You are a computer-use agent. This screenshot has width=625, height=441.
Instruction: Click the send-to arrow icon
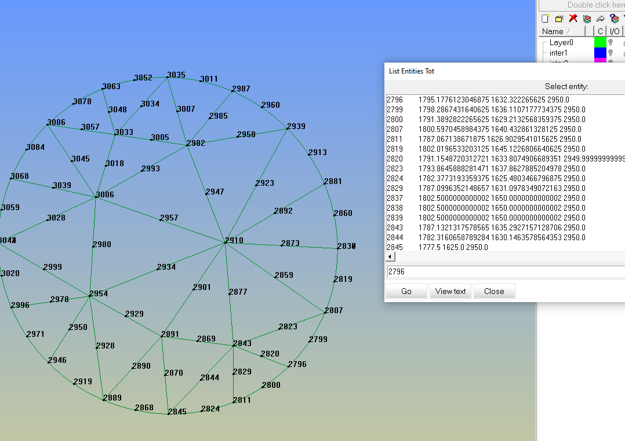click(600, 19)
